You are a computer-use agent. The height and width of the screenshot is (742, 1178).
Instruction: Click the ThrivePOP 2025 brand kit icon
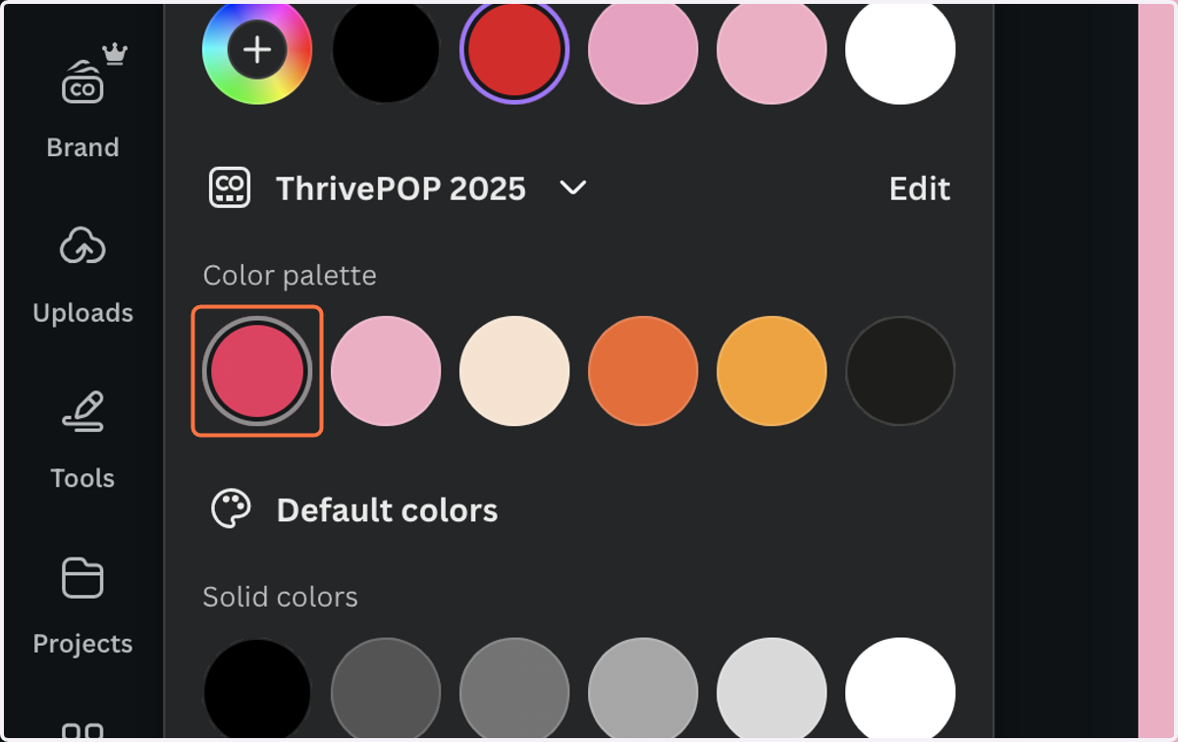tap(231, 187)
